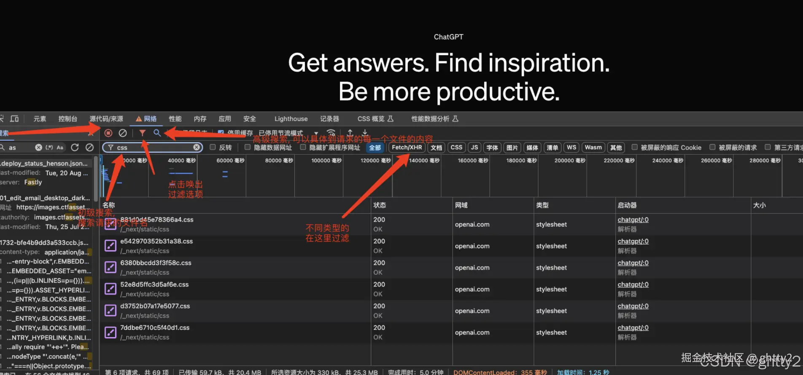
Task: Filter by 字体 type
Action: click(492, 147)
